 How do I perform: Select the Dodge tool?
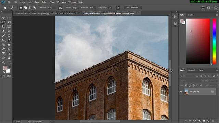3,49
